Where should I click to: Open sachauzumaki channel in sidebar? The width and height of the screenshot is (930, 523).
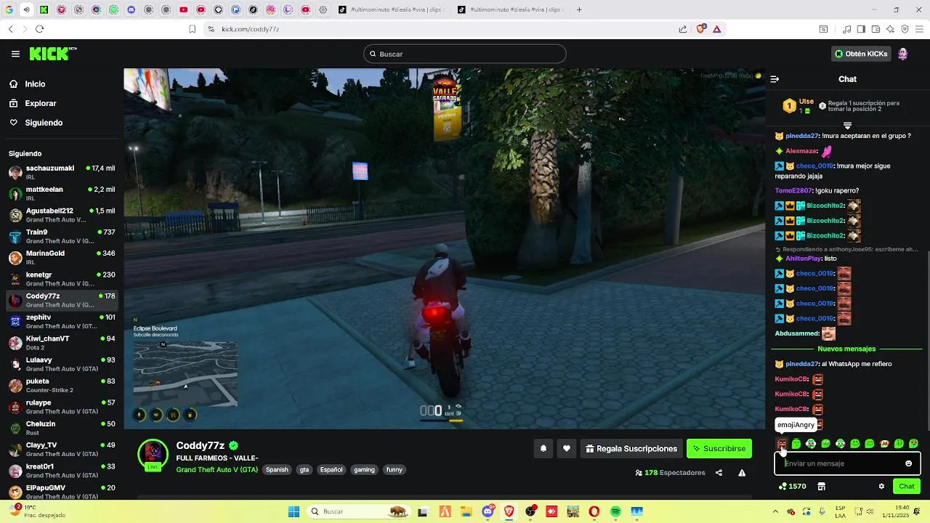[62, 172]
